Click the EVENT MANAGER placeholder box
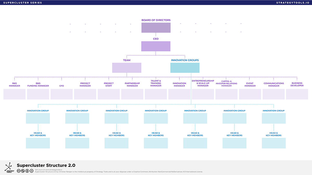Screen dimensions: 312x175 250,94
